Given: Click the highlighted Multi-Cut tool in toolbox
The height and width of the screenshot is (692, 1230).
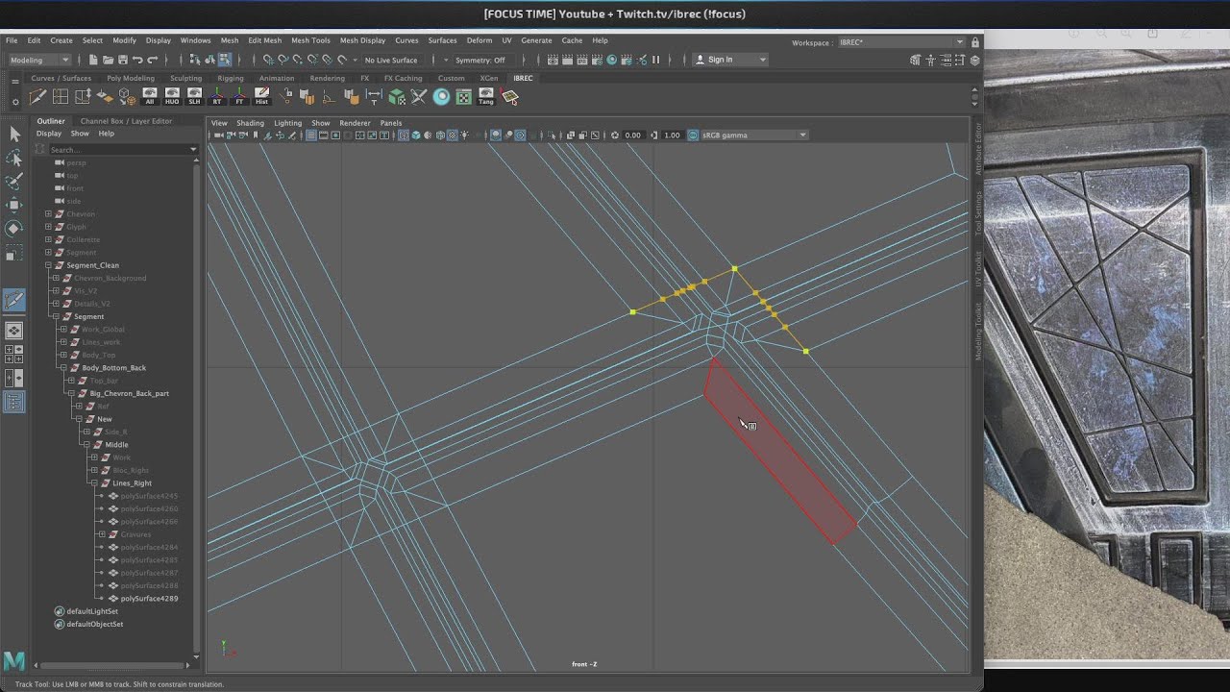Looking at the screenshot, I should (x=14, y=301).
